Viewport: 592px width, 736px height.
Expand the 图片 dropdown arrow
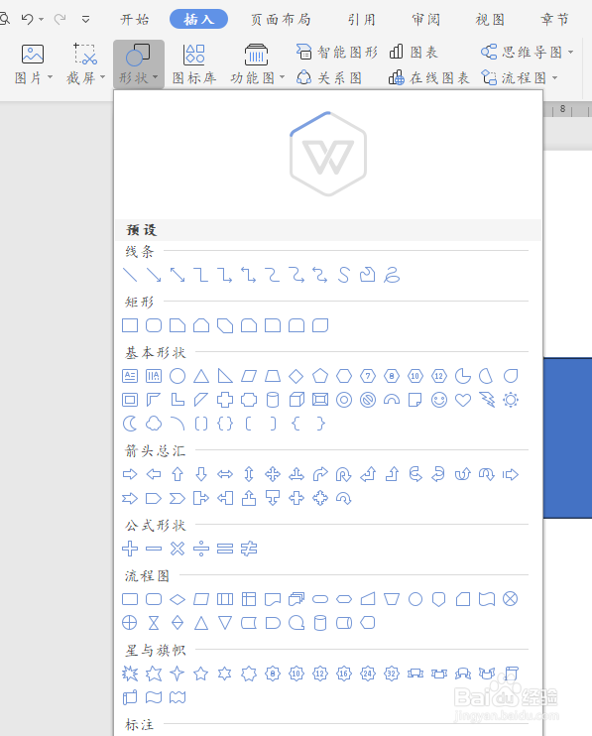(51, 77)
